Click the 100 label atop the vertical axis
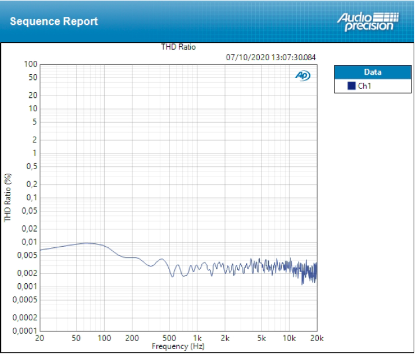This screenshot has width=416, height=355. click(31, 64)
